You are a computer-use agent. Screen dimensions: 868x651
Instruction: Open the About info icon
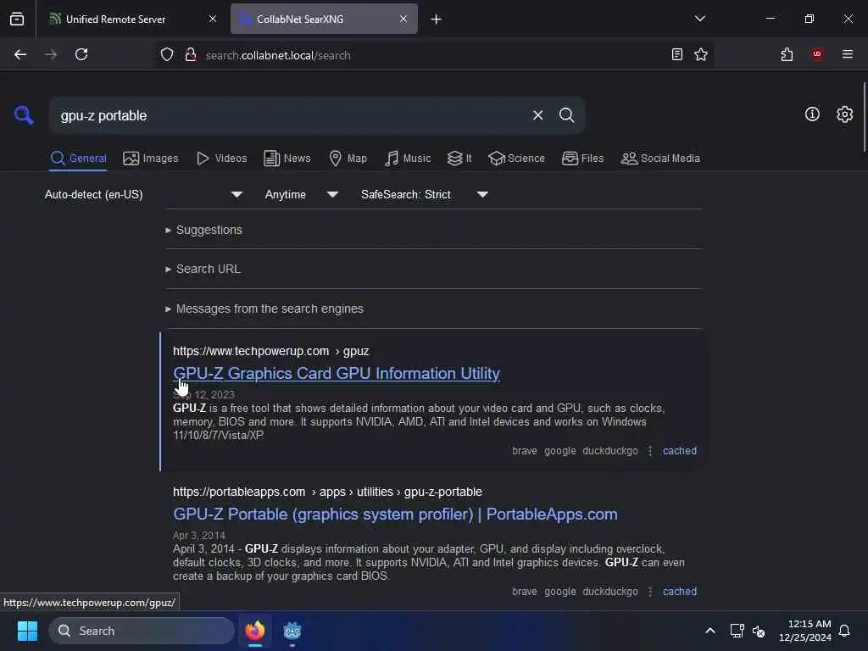(811, 114)
